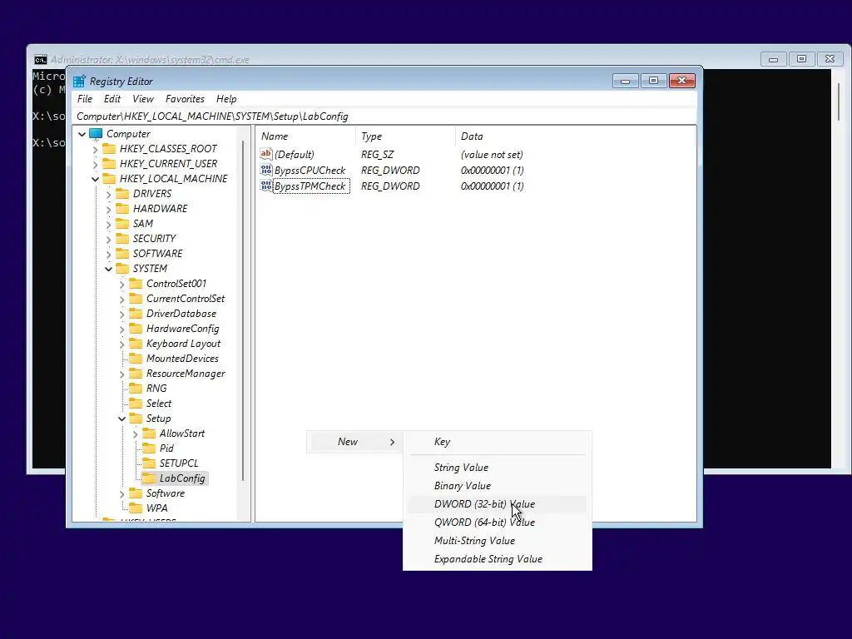Screen dimensions: 852x639
Task: Choose Binary Value from submenu
Action: coord(498,486)
